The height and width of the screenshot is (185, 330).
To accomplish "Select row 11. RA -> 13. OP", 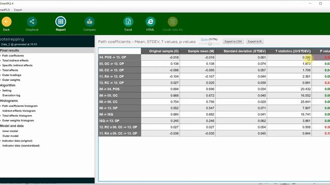I will pyautogui.click(x=120, y=77).
